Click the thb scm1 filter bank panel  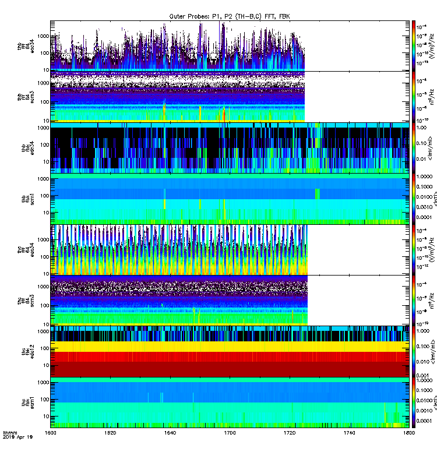tap(230, 199)
